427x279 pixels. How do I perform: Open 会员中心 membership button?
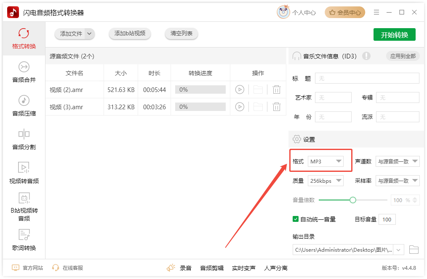345,13
